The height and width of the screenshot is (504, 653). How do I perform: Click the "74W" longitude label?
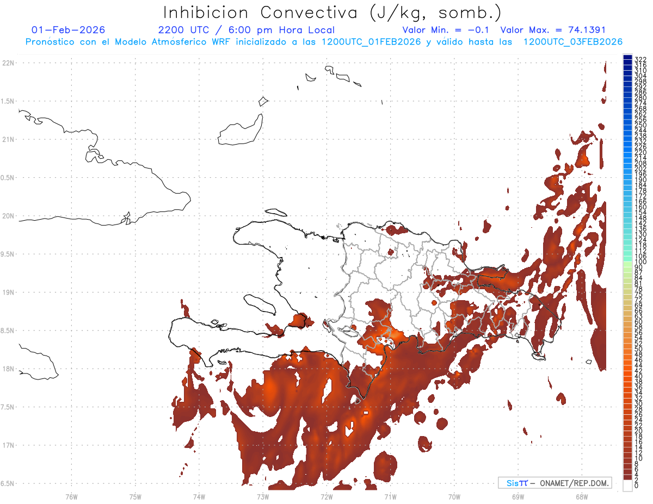pos(199,496)
